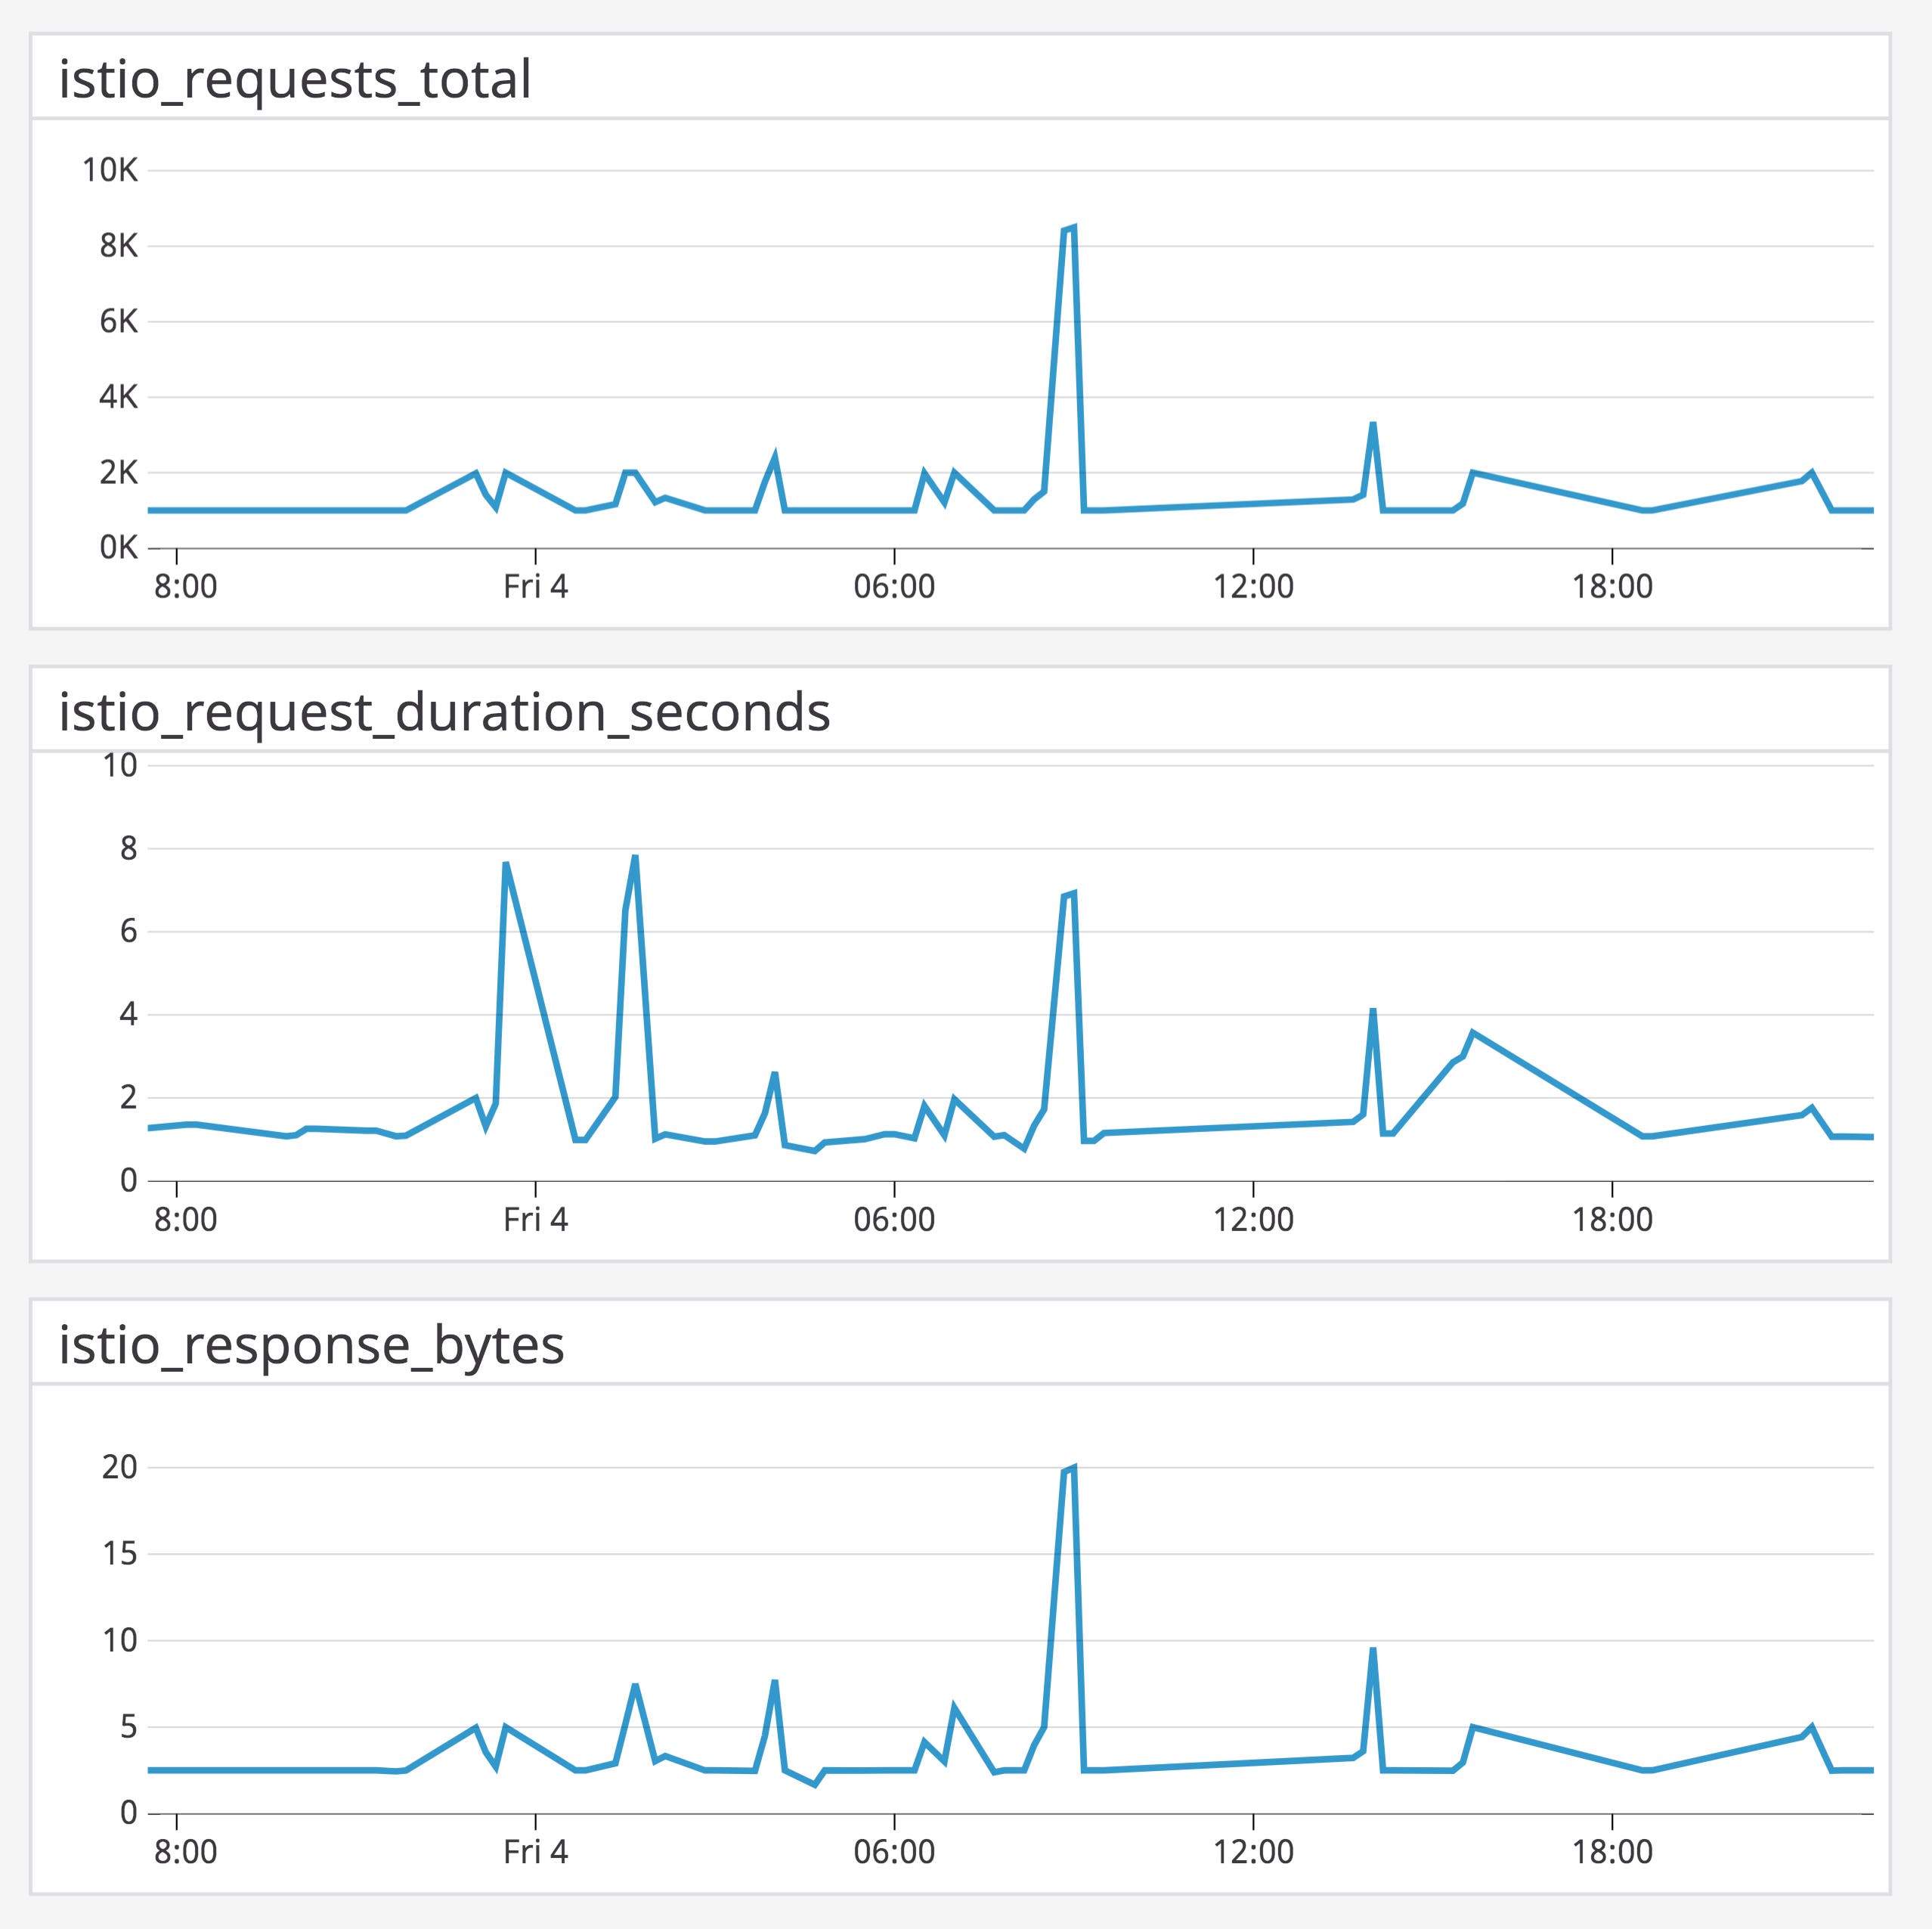The height and width of the screenshot is (1929, 1932).
Task: Click the 8 y-axis label in duration chart
Action: (128, 848)
